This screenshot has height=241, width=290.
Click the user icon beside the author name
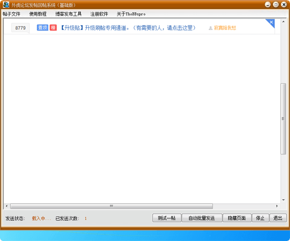pyautogui.click(x=210, y=28)
